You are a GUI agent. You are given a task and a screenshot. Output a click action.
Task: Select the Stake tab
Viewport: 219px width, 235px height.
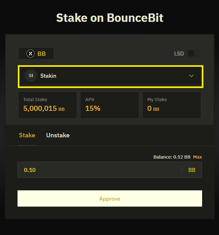pyautogui.click(x=27, y=135)
